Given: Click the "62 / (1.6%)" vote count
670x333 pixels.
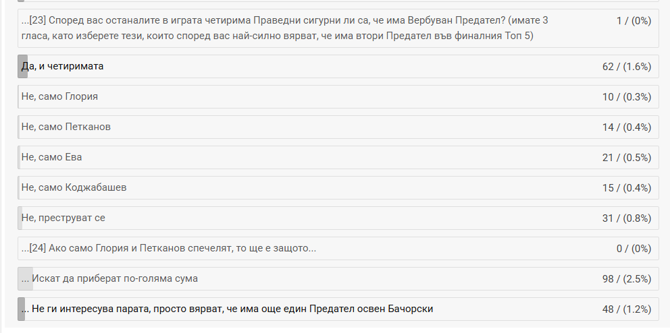Looking at the screenshot, I should pos(627,66).
